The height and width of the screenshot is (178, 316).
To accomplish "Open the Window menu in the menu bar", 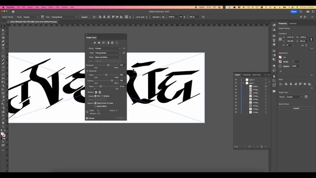I will [65, 7].
